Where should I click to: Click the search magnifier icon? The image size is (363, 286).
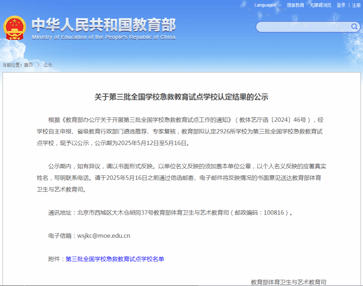click(x=354, y=26)
